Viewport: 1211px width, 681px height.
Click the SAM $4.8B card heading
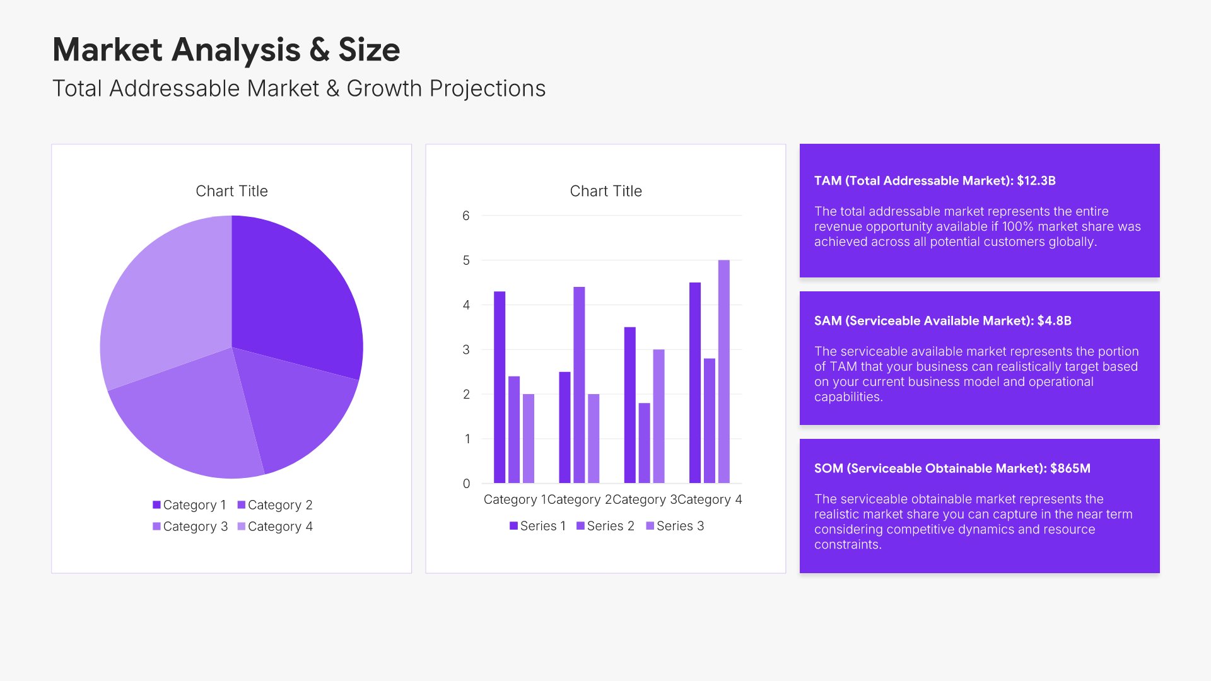click(942, 321)
